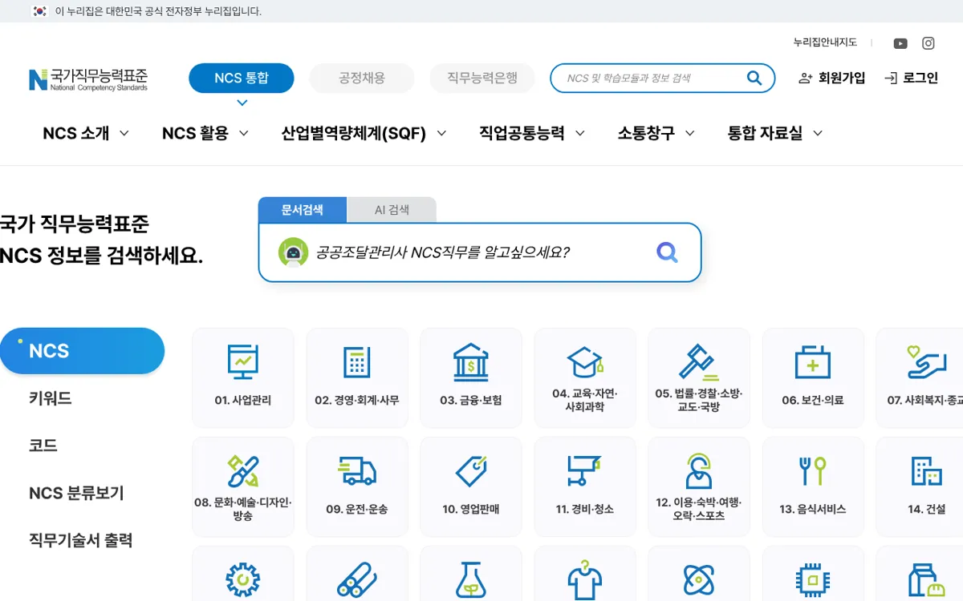Open the YouTube channel icon
Image resolution: width=963 pixels, height=601 pixels.
[x=900, y=43]
